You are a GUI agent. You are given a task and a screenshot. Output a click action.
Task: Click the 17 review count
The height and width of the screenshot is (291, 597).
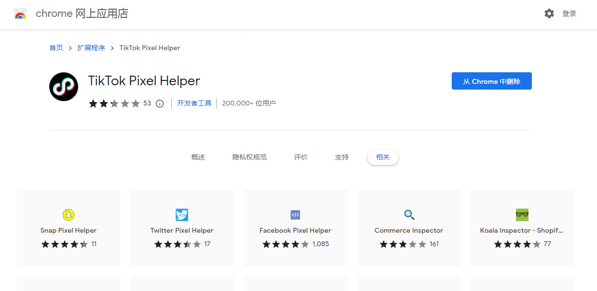208,244
